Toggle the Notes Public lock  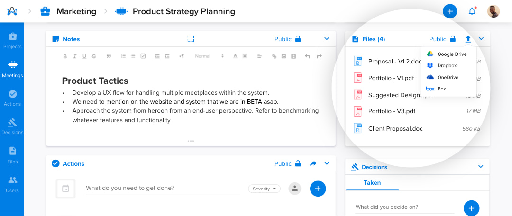pos(298,39)
